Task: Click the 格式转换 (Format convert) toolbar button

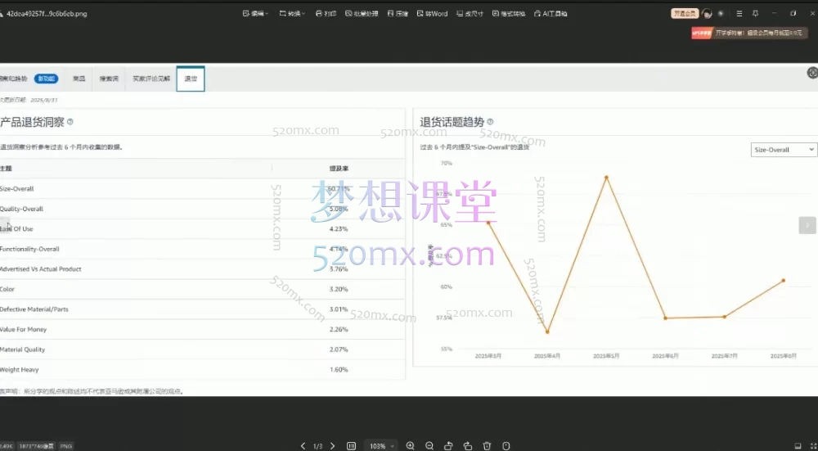Action: coord(509,14)
